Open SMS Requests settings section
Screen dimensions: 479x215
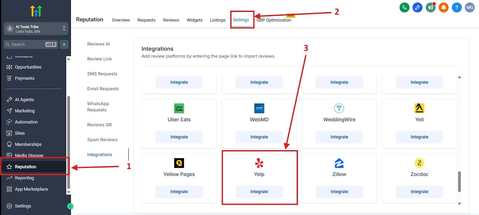(x=102, y=74)
